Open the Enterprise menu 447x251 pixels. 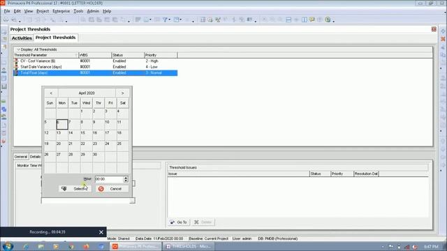(x=61, y=11)
